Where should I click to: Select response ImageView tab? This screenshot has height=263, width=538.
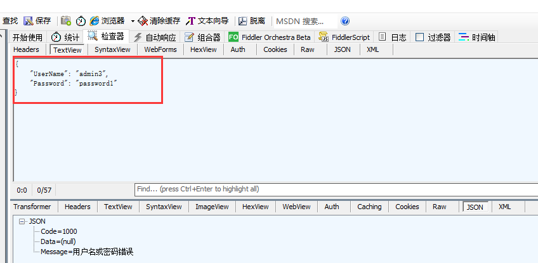(x=212, y=207)
